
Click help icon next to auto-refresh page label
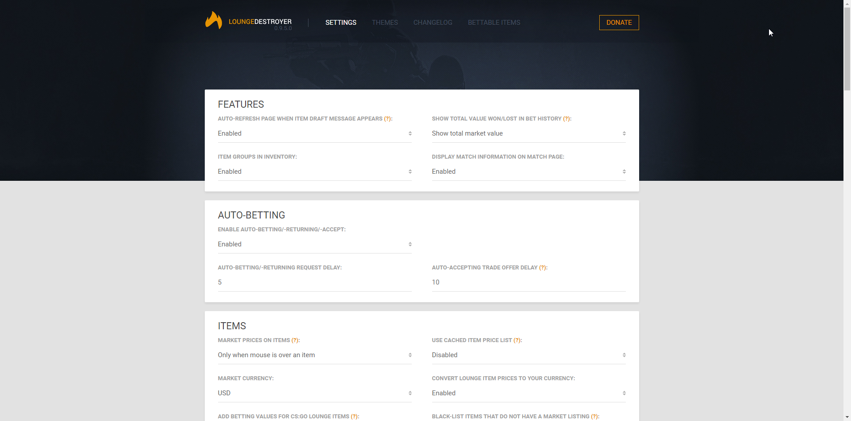[387, 119]
